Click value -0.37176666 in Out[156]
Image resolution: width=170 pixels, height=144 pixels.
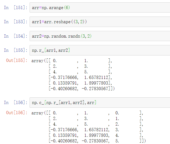[64, 130]
